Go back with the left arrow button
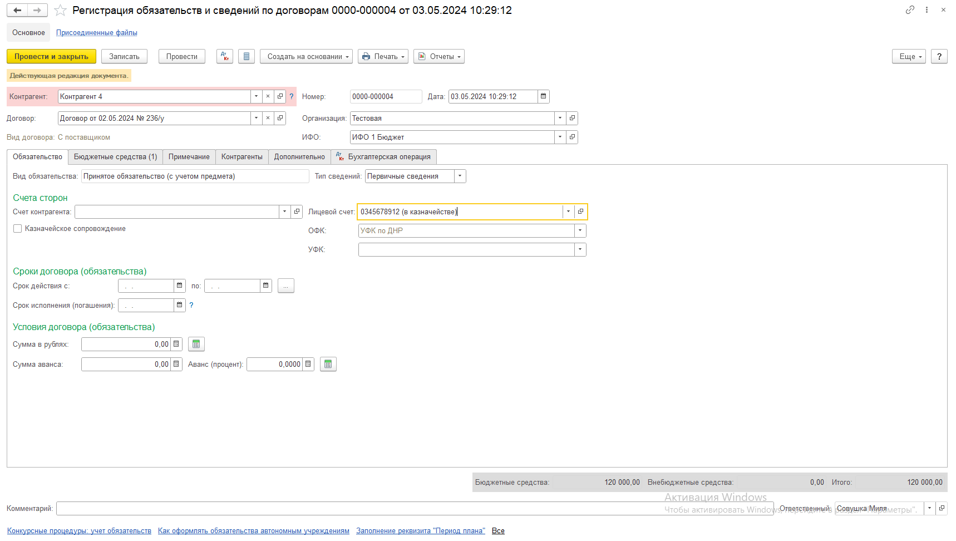The width and height of the screenshot is (956, 541). [17, 10]
